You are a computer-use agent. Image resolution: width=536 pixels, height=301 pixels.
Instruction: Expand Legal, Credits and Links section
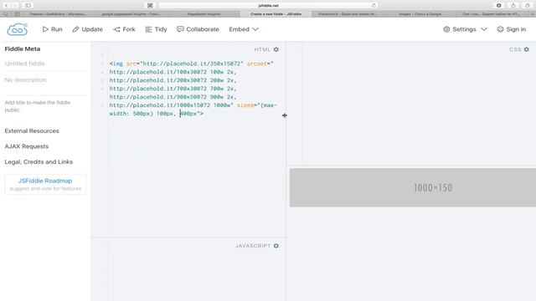39,161
